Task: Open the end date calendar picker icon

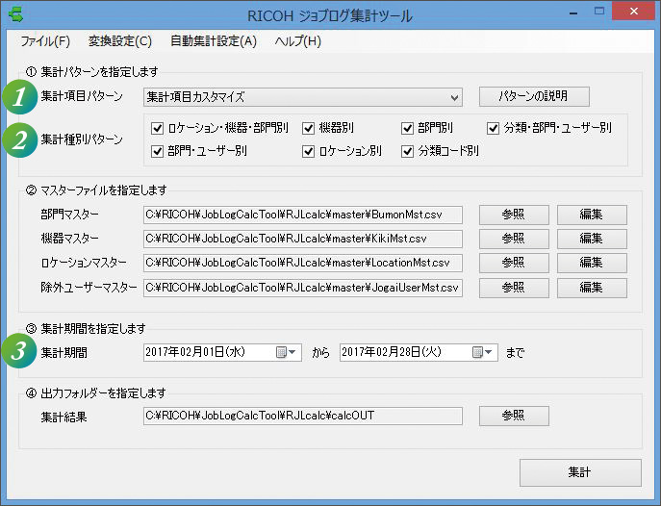Action: coord(483,353)
